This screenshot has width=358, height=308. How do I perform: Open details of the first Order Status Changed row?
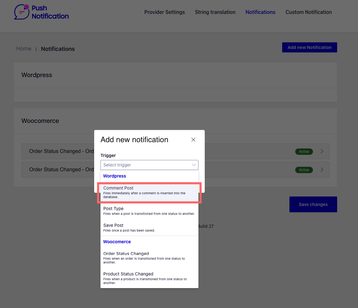click(322, 151)
